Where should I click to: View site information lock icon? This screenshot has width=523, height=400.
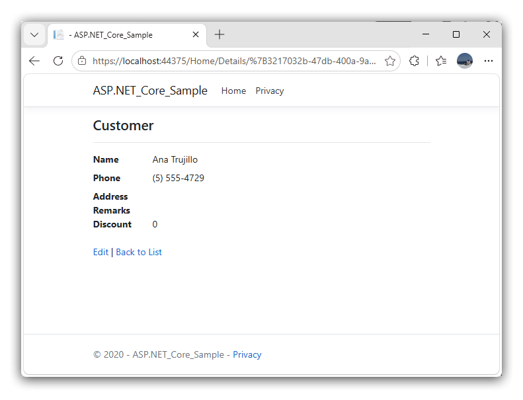(82, 61)
